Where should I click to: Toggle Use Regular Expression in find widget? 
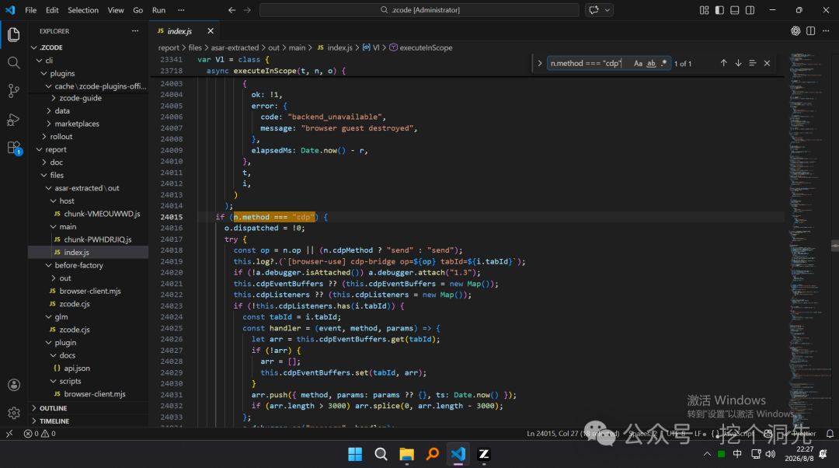pyautogui.click(x=664, y=63)
